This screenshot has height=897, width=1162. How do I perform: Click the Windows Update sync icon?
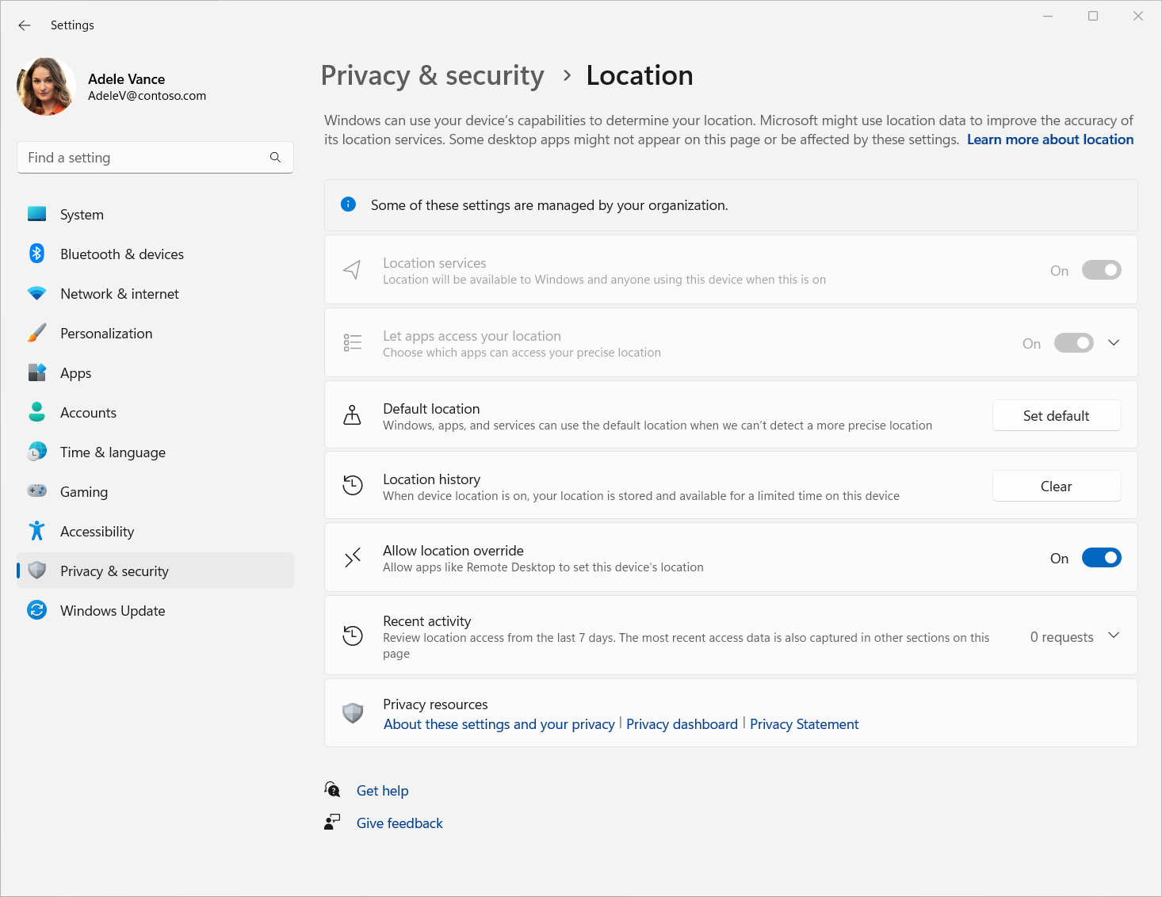pos(36,610)
